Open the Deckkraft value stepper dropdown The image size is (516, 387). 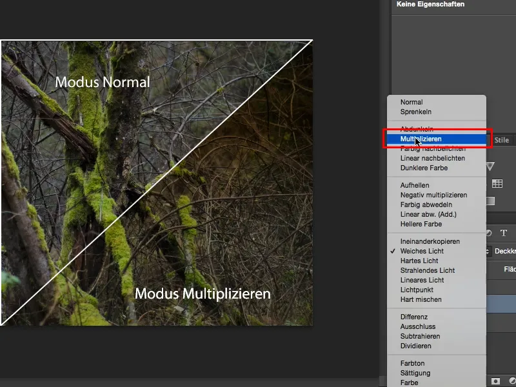pyautogui.click(x=488, y=251)
